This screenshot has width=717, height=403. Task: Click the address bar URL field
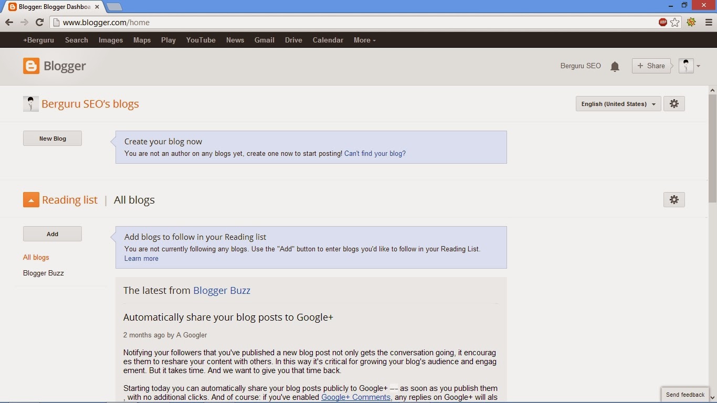[x=352, y=23]
